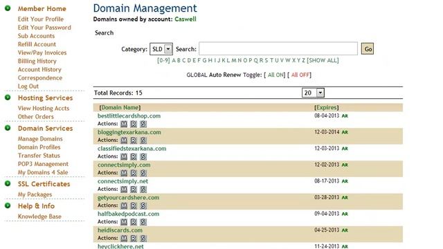
Task: Toggle AR auto renew for classifiedstexarkana.com
Action: click(x=345, y=149)
